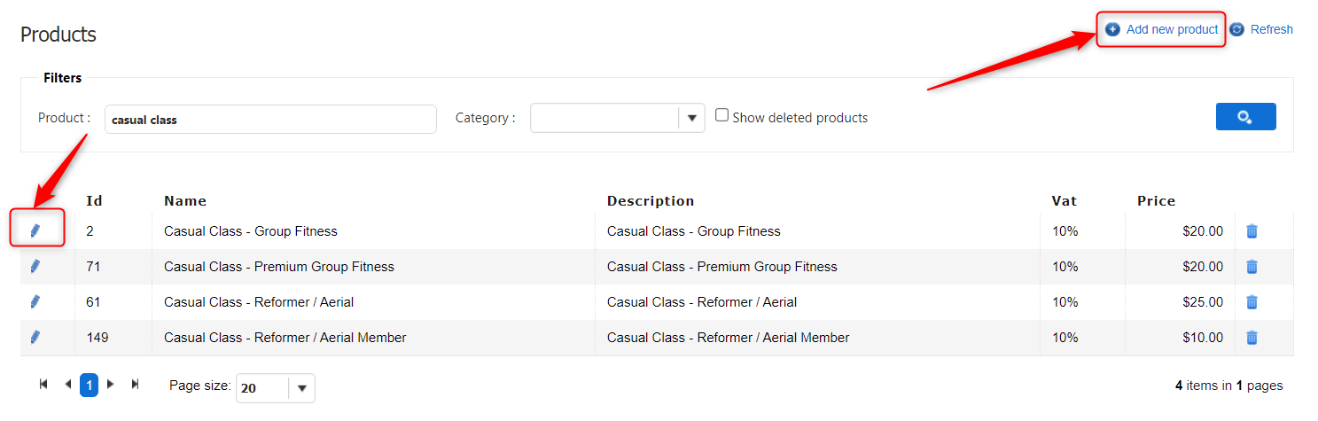Open the Category dropdown arrow
1318x421 pixels.
tap(691, 118)
